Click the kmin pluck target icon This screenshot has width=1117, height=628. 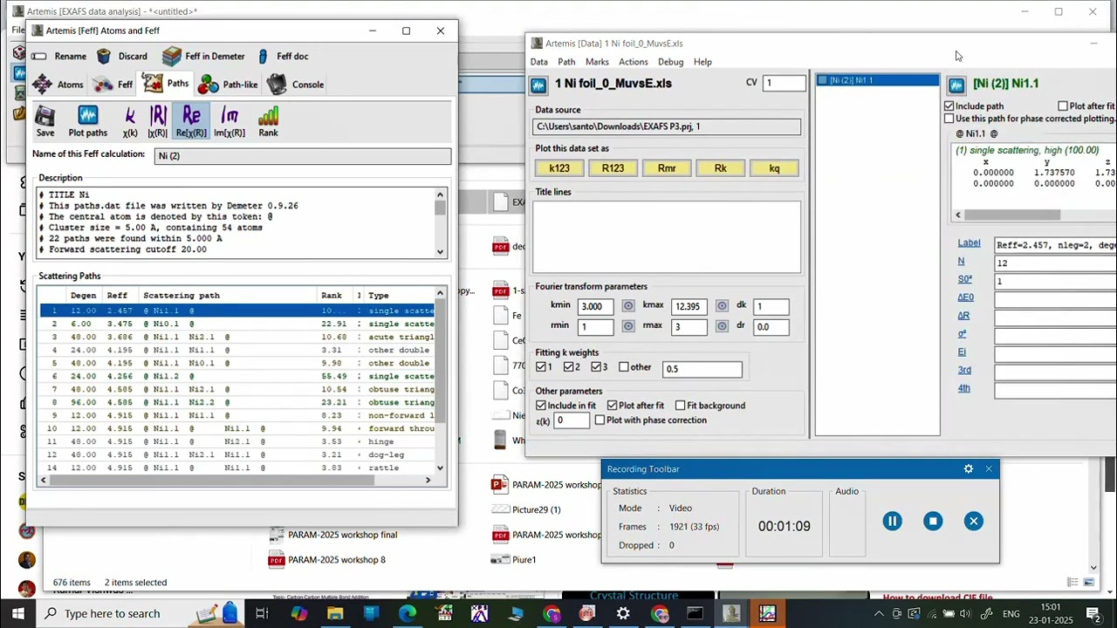627,306
